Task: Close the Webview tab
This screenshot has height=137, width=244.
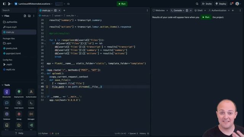Action: (x=167, y=10)
